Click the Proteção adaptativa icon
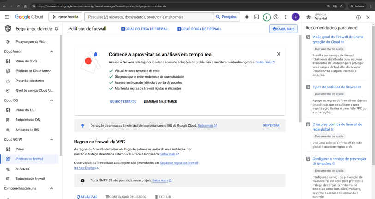 coord(8,81)
